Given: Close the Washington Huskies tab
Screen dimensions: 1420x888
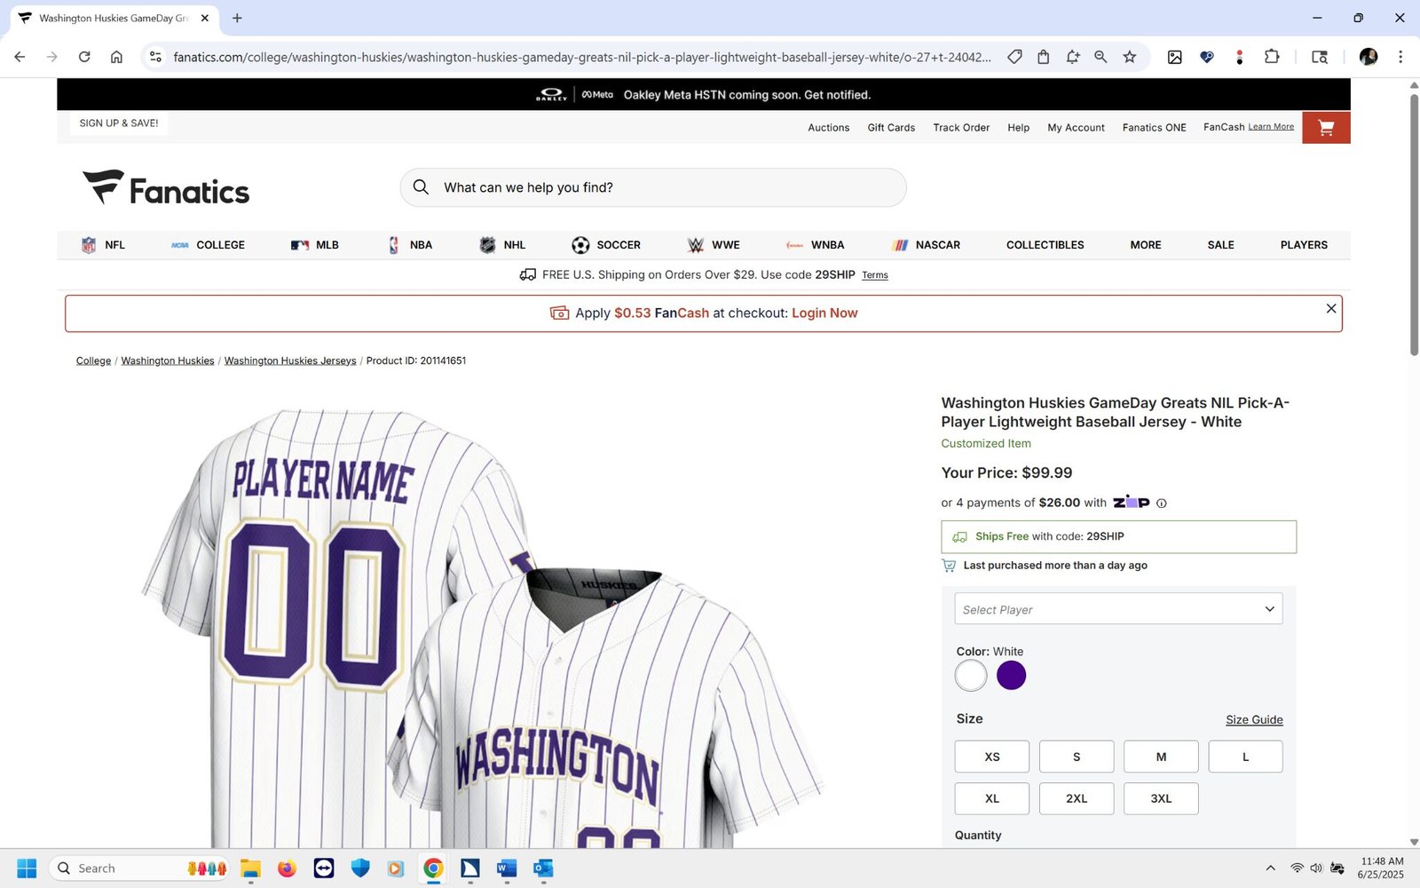Looking at the screenshot, I should click(x=205, y=18).
